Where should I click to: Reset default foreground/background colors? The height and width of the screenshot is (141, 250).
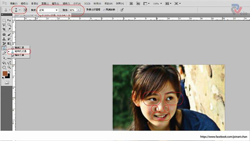click(3, 78)
